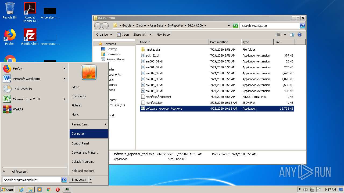Open Acrobat Reader DC desktop shortcut
Image resolution: width=344 pixels, height=193 pixels.
pos(30,12)
